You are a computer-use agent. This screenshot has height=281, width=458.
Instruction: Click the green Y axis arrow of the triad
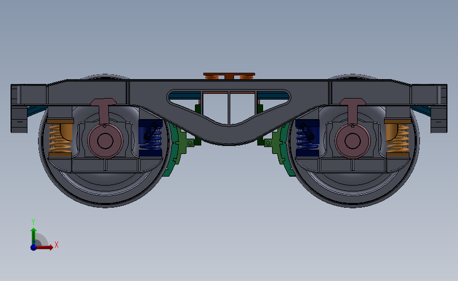click(34, 236)
